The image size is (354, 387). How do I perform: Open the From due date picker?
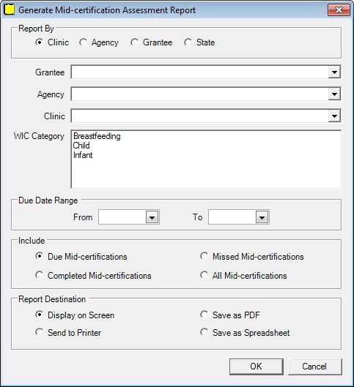click(152, 217)
